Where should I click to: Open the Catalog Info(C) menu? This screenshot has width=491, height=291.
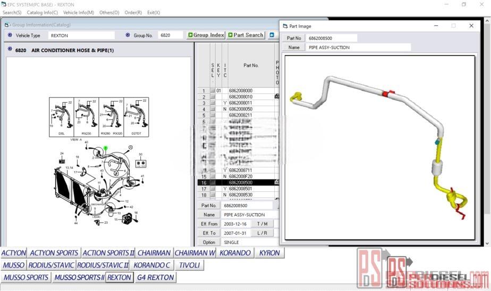(x=43, y=13)
